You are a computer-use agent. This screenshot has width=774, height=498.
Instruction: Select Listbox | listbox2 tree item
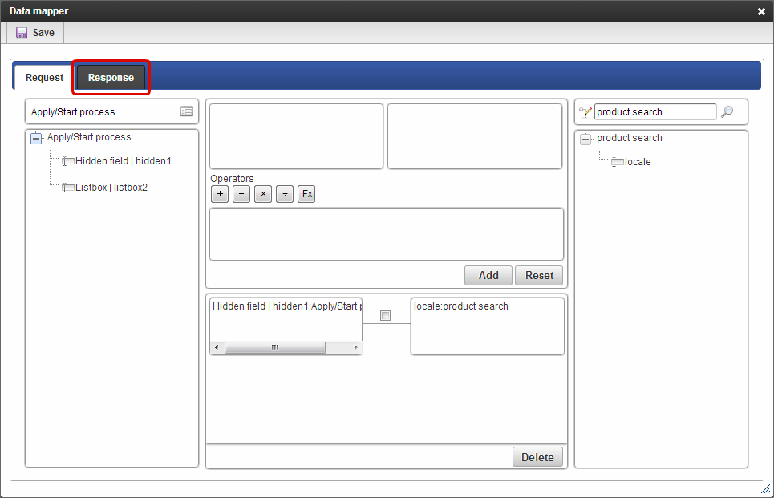click(111, 188)
